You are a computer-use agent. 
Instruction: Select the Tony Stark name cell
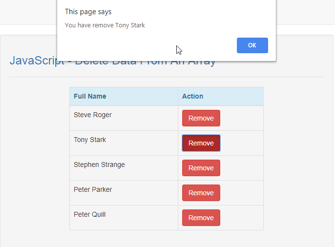[90, 140]
